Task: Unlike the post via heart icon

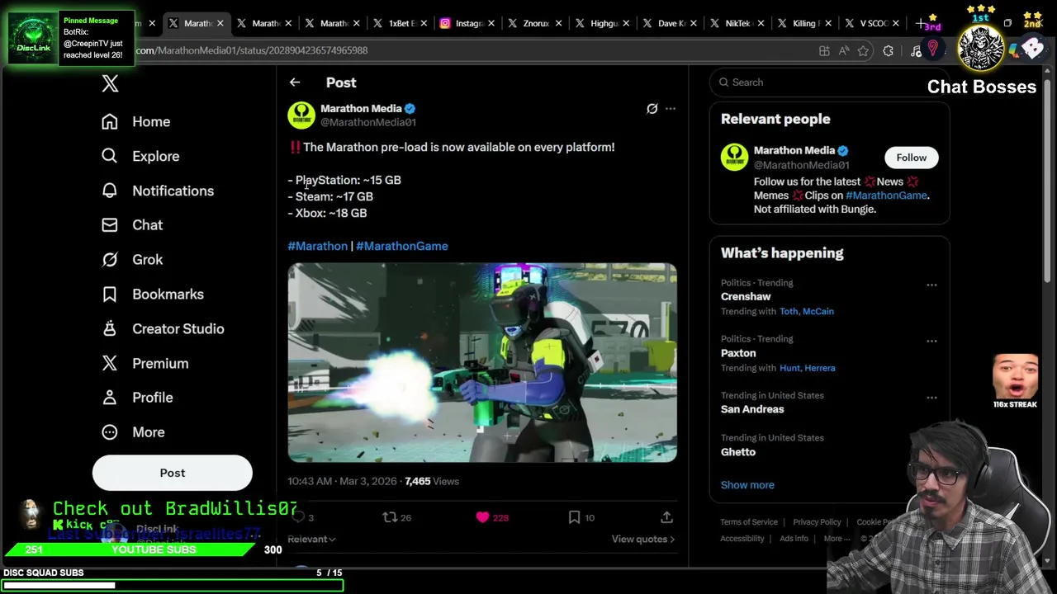Action: point(482,517)
